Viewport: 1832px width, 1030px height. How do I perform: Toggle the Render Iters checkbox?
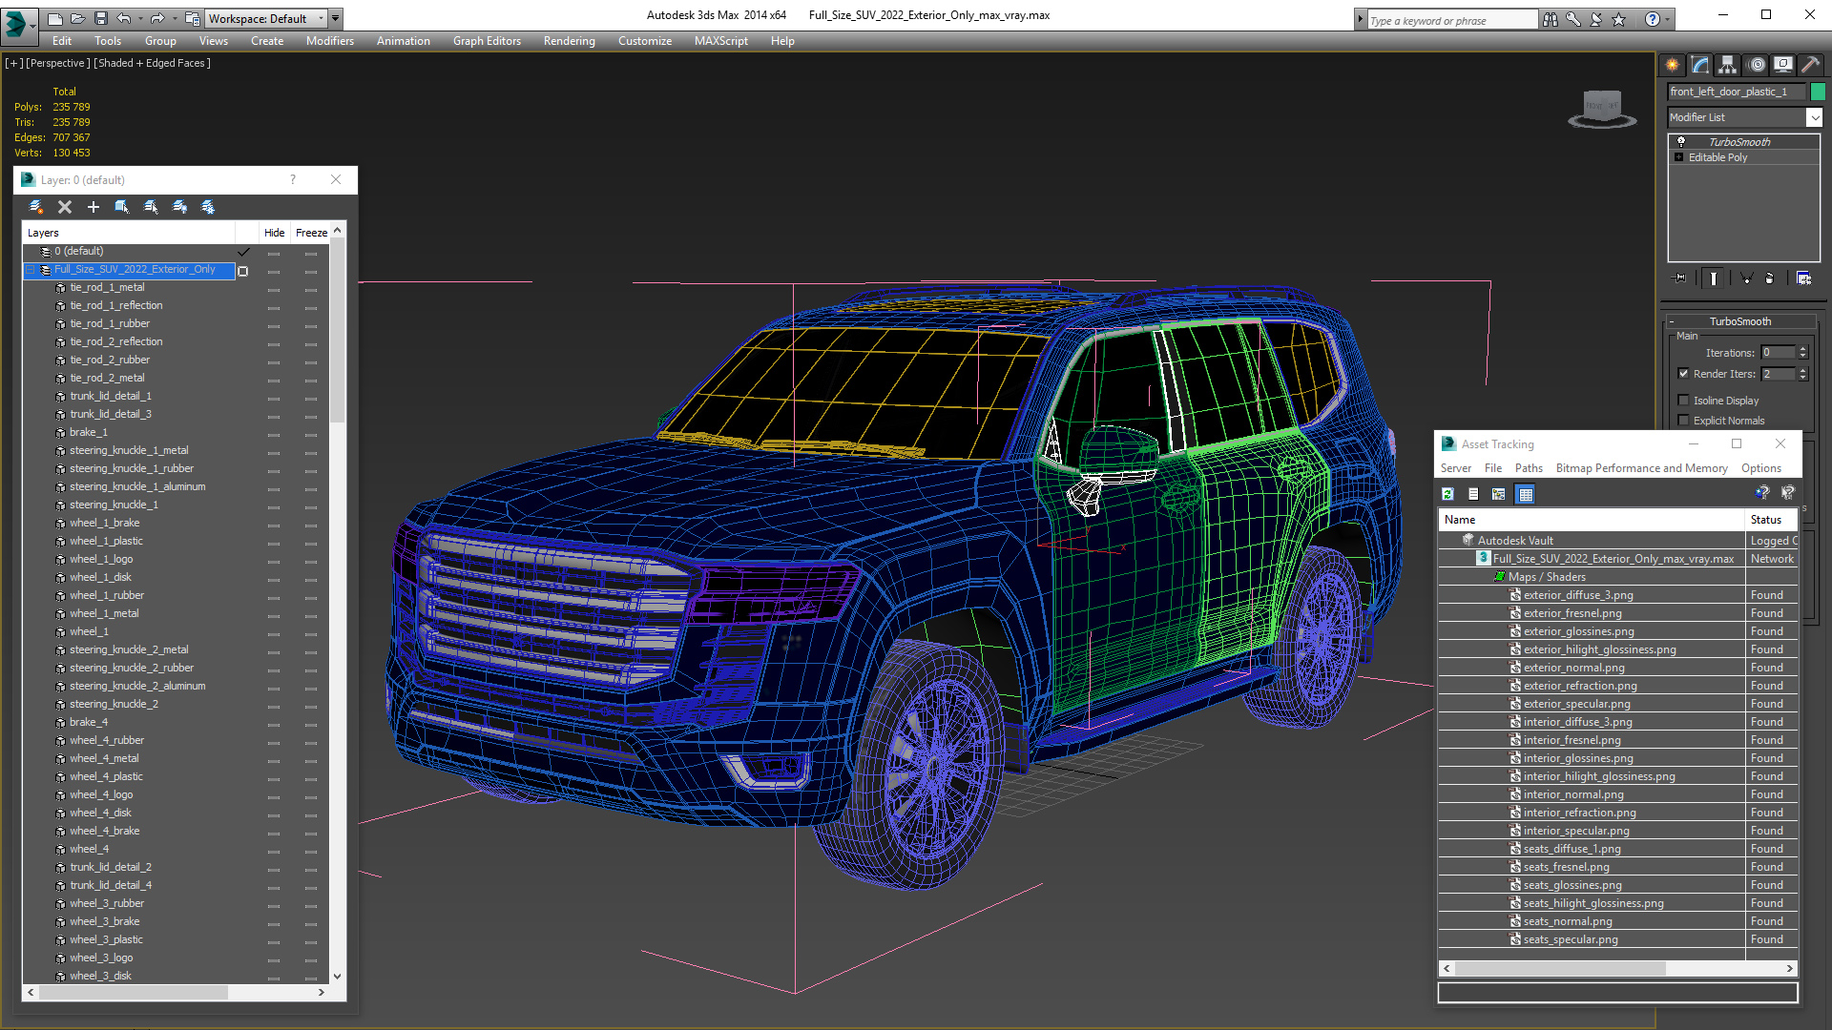[1683, 374]
